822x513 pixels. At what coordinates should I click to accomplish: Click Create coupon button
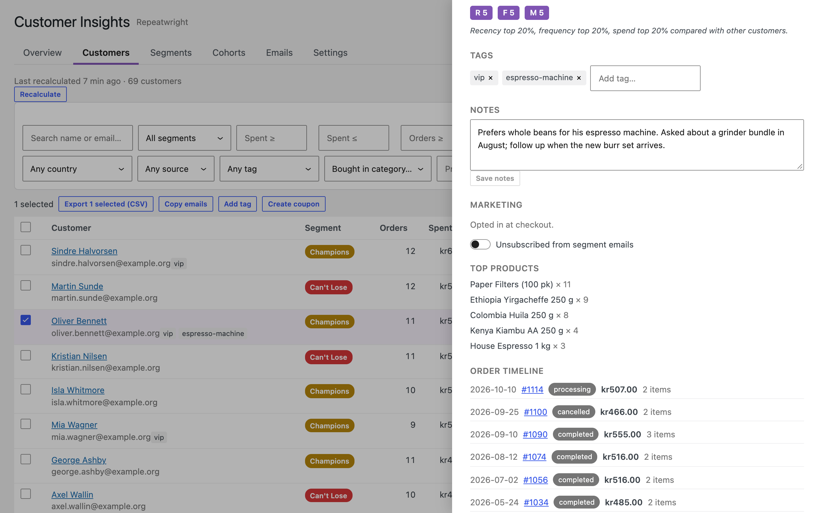click(x=293, y=204)
